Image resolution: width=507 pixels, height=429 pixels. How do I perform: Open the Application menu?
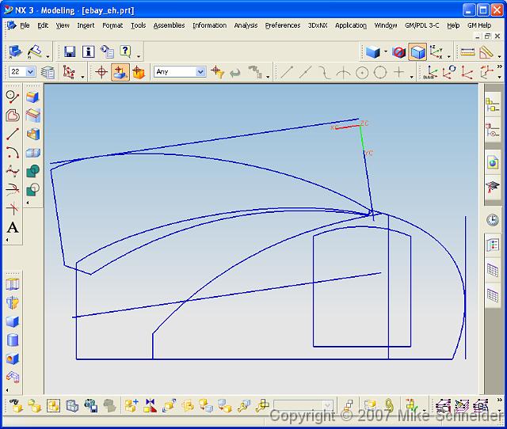point(351,25)
